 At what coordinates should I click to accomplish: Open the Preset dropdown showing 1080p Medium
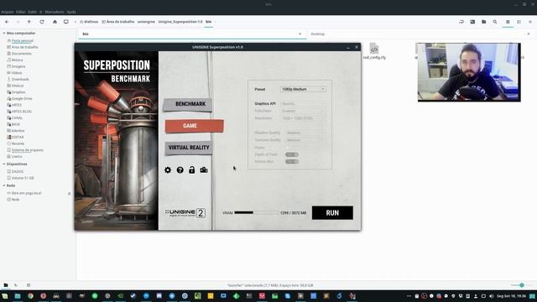pos(303,89)
